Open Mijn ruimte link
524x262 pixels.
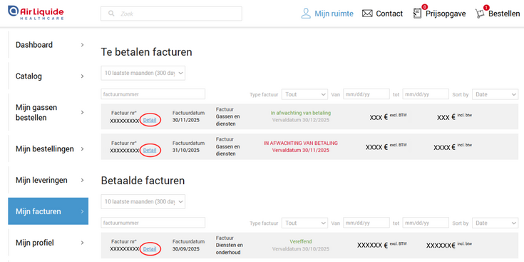334,14
